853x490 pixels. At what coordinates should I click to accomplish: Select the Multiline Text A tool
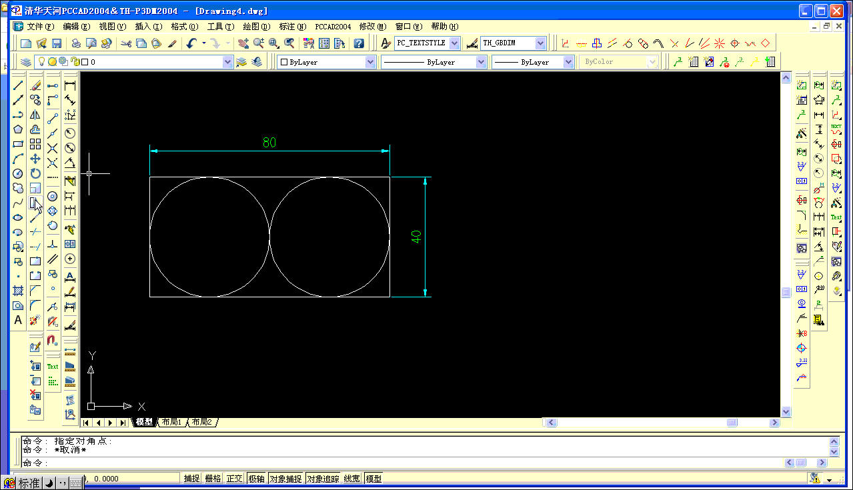18,320
